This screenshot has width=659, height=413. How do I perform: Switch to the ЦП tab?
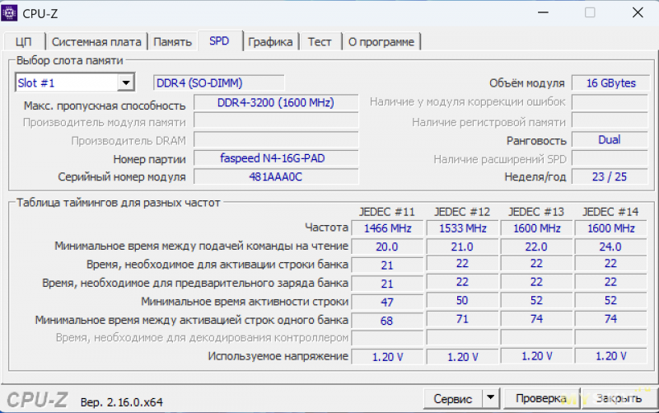[24, 41]
